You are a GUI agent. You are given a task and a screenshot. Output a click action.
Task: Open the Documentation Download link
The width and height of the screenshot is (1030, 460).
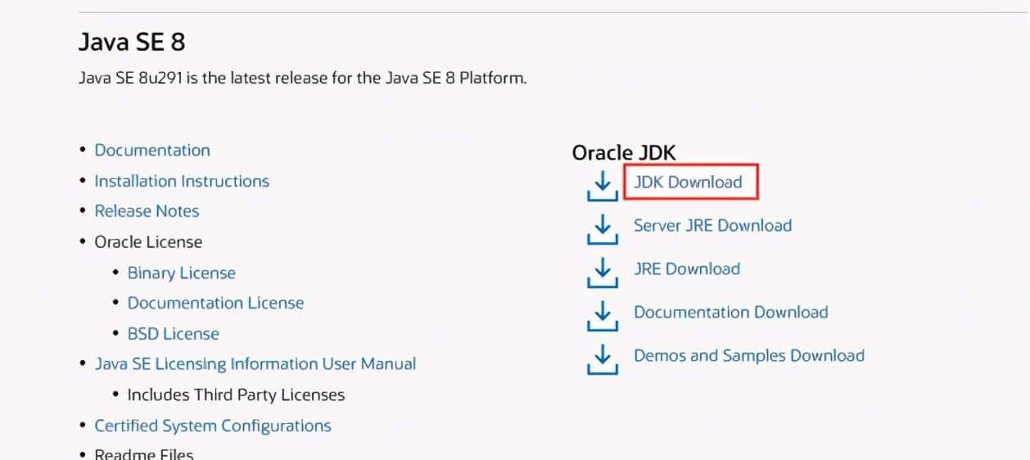pyautogui.click(x=730, y=312)
